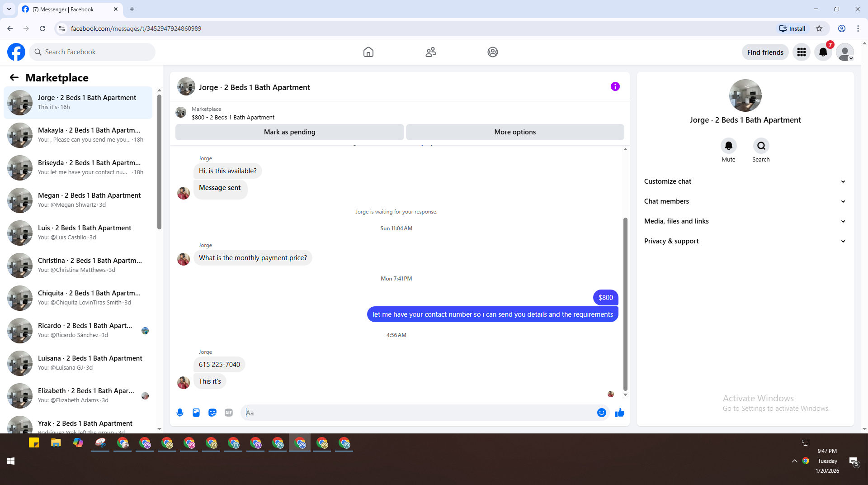The image size is (868, 485).
Task: Open the tab search dropdown arrow
Action: tap(9, 9)
